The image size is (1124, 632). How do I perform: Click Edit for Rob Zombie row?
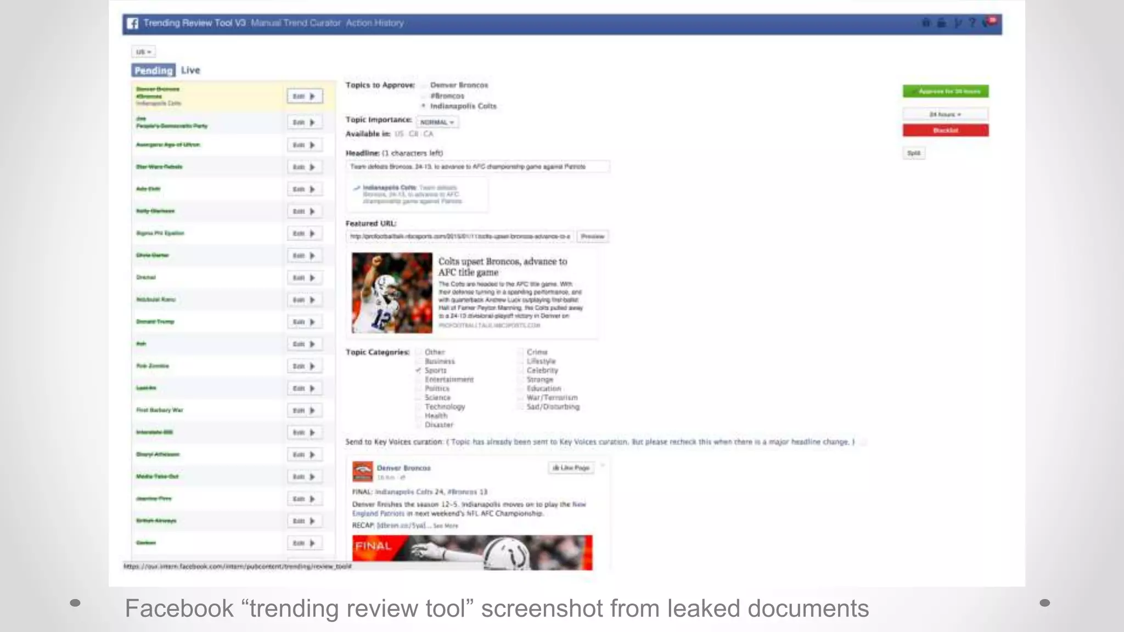305,366
